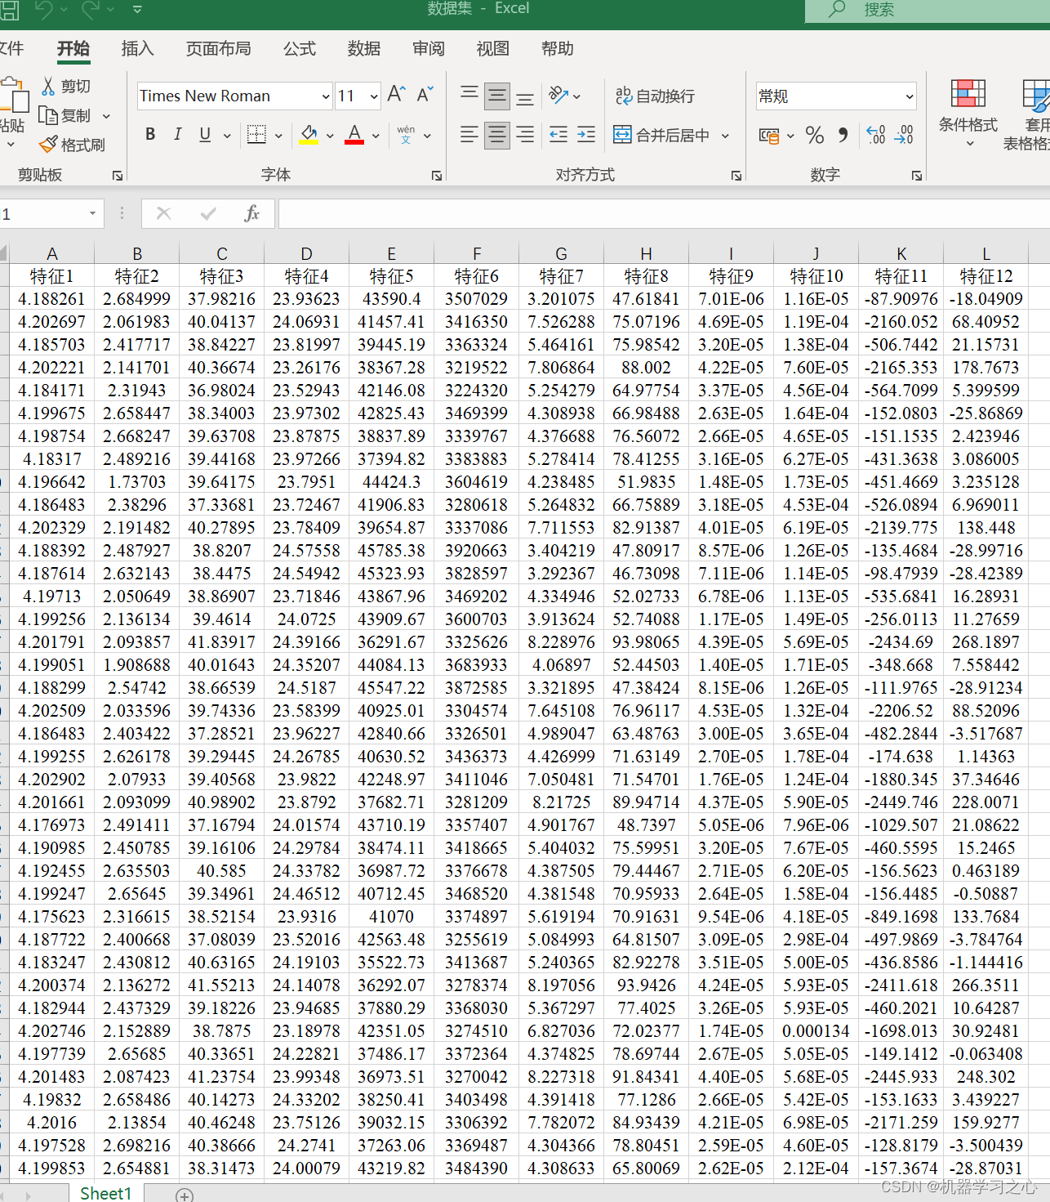Select middle vertical alignment
The width and height of the screenshot is (1050, 1202).
497,96
